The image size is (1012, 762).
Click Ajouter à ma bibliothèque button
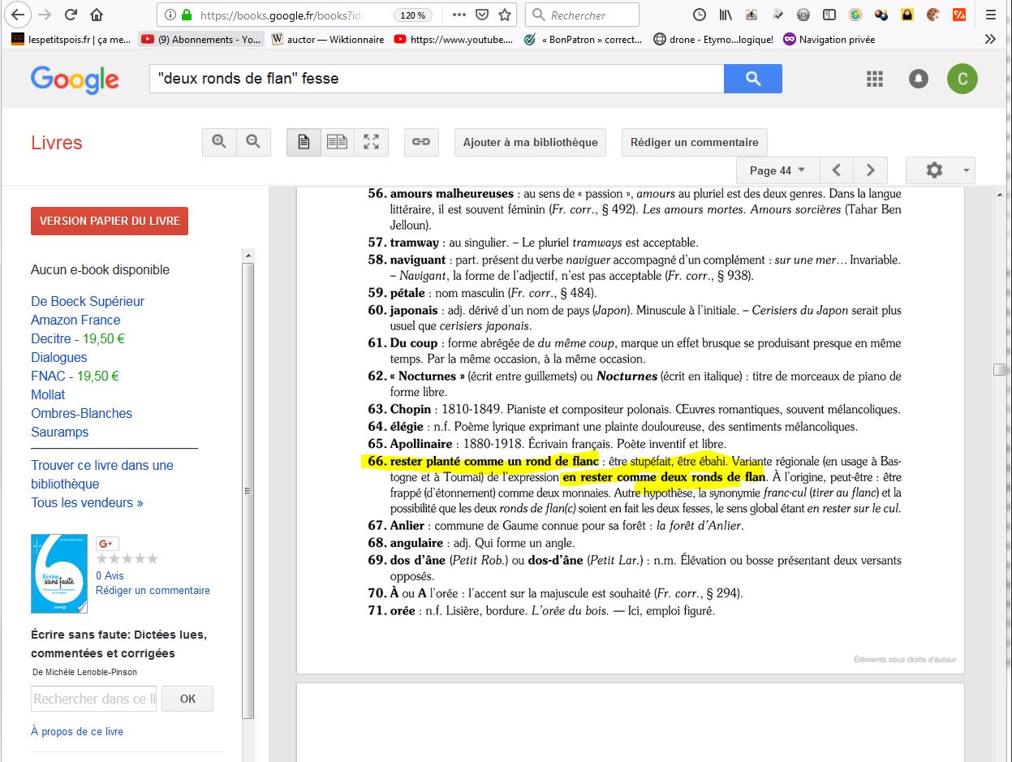point(530,142)
